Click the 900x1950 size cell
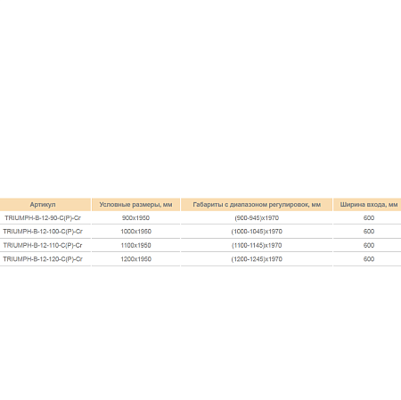The width and height of the screenshot is (401, 400). 135,218
